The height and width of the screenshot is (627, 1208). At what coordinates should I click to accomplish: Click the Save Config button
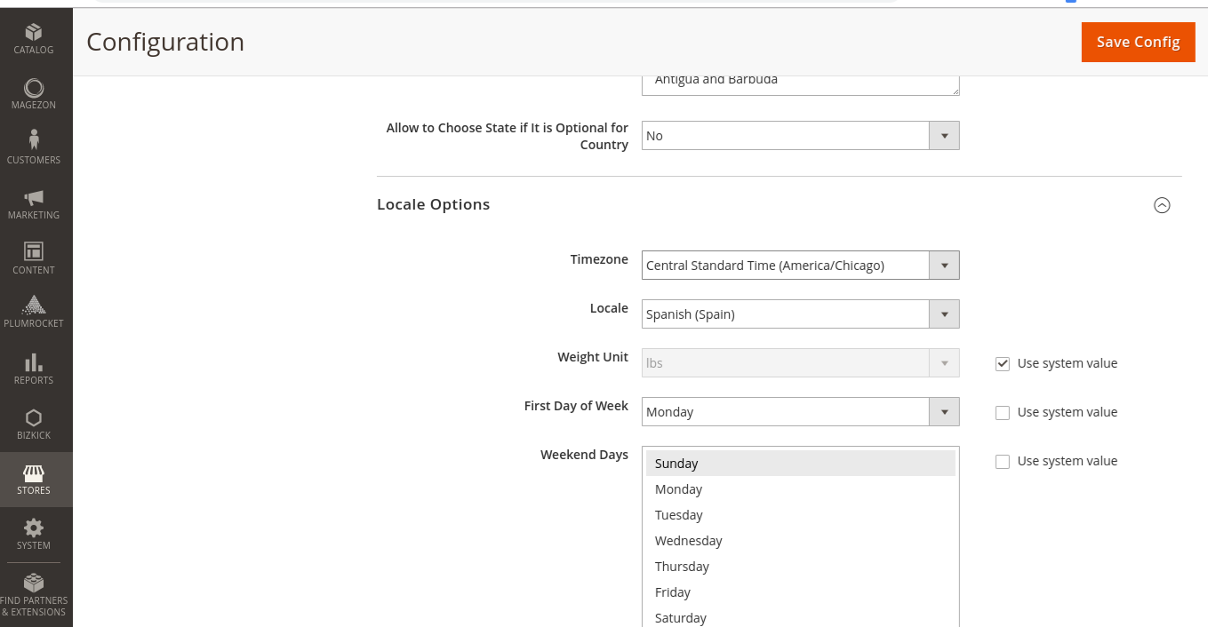(x=1138, y=42)
